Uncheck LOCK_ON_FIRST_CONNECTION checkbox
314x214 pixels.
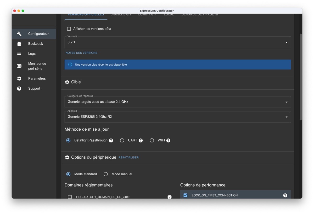coord(186,195)
